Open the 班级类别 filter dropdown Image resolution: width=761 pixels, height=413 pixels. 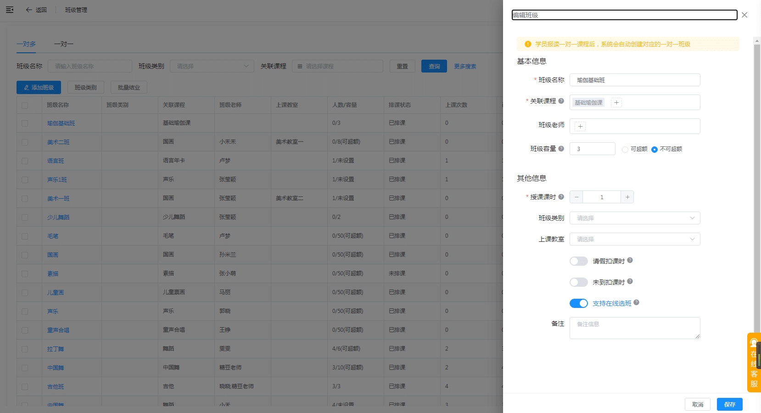point(212,66)
